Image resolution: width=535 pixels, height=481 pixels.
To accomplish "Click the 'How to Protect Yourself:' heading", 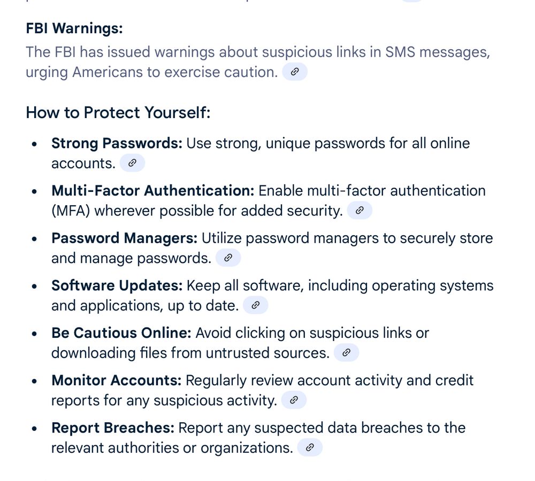I will pos(118,112).
